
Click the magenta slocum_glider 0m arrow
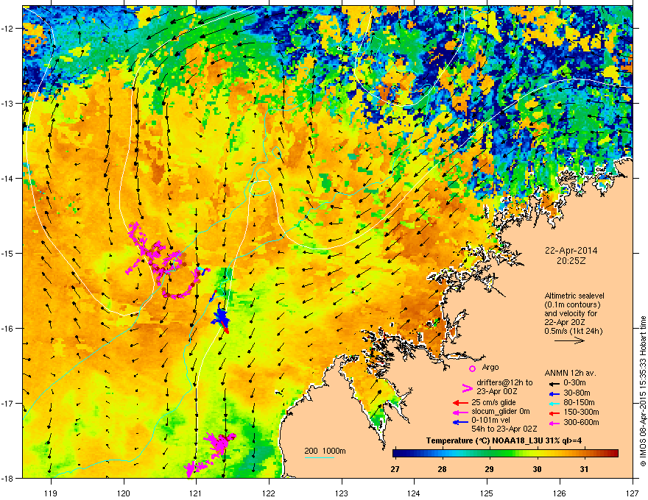[x=460, y=412]
